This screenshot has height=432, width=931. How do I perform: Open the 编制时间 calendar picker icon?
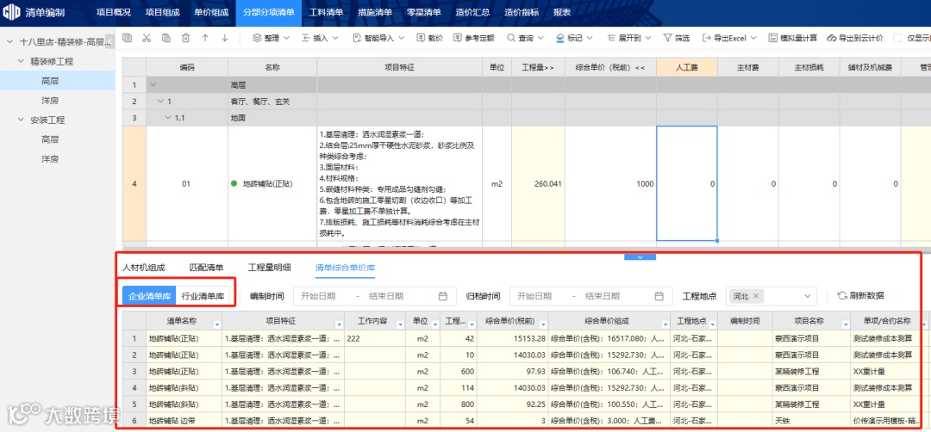pyautogui.click(x=442, y=296)
